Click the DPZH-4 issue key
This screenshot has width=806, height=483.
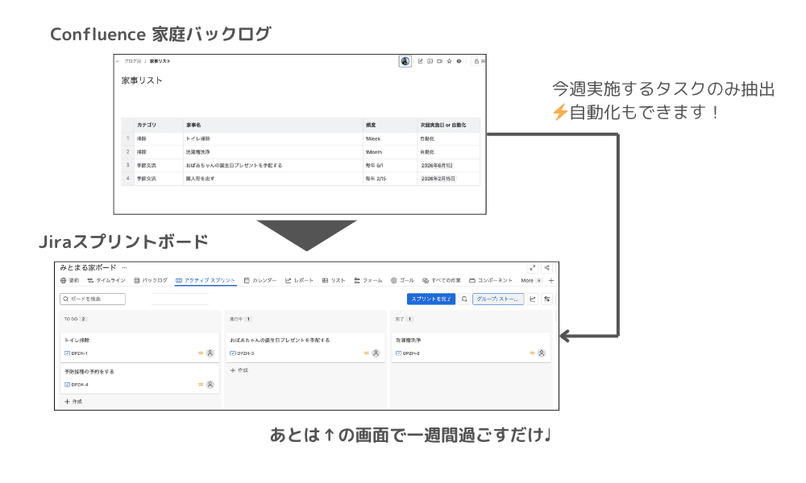tap(80, 385)
